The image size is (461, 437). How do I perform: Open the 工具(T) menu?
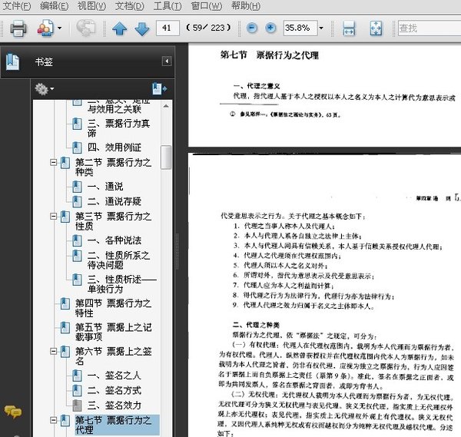167,6
